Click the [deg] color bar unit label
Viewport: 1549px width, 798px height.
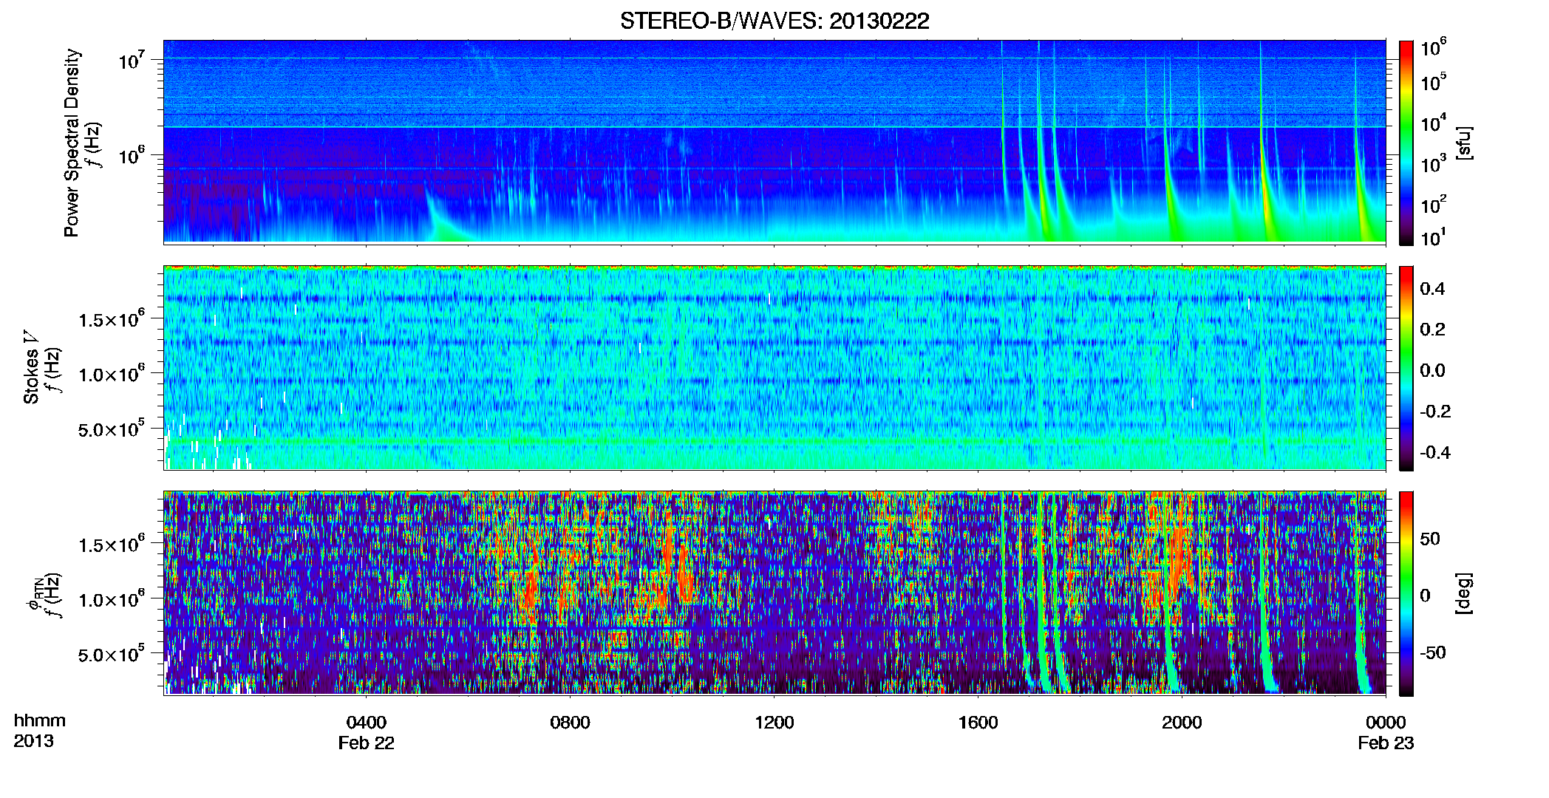[x=1464, y=593]
